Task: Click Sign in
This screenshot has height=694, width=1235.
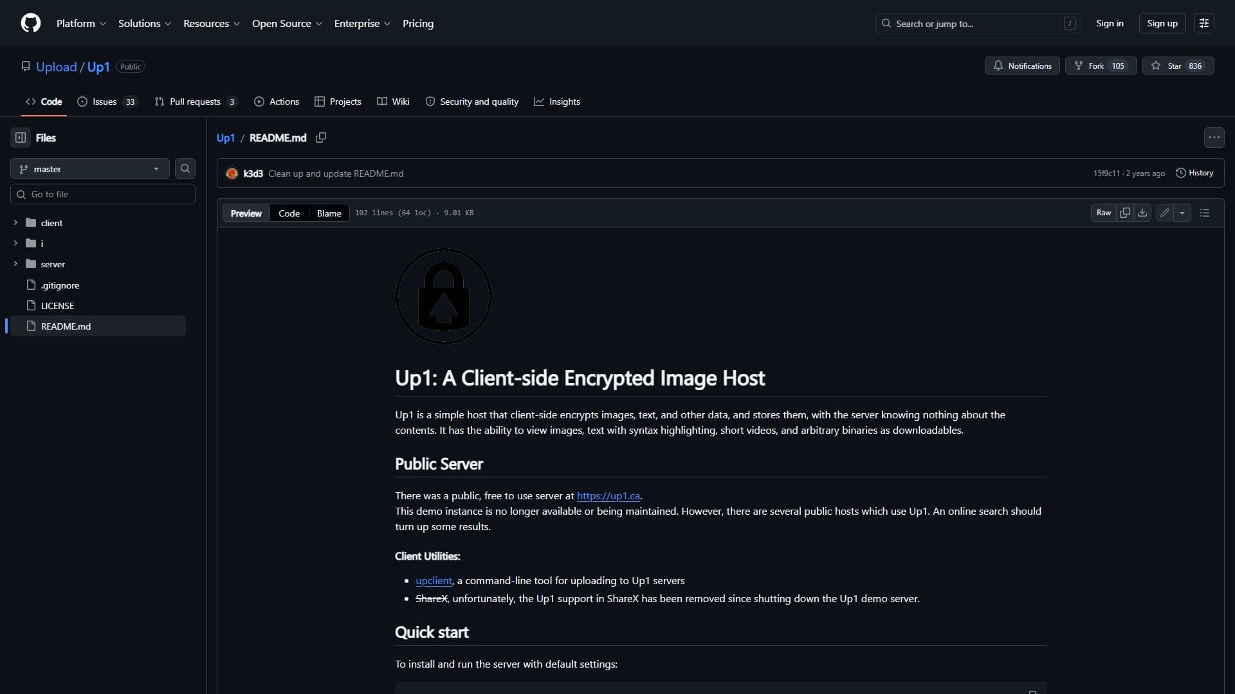Action: pyautogui.click(x=1110, y=23)
